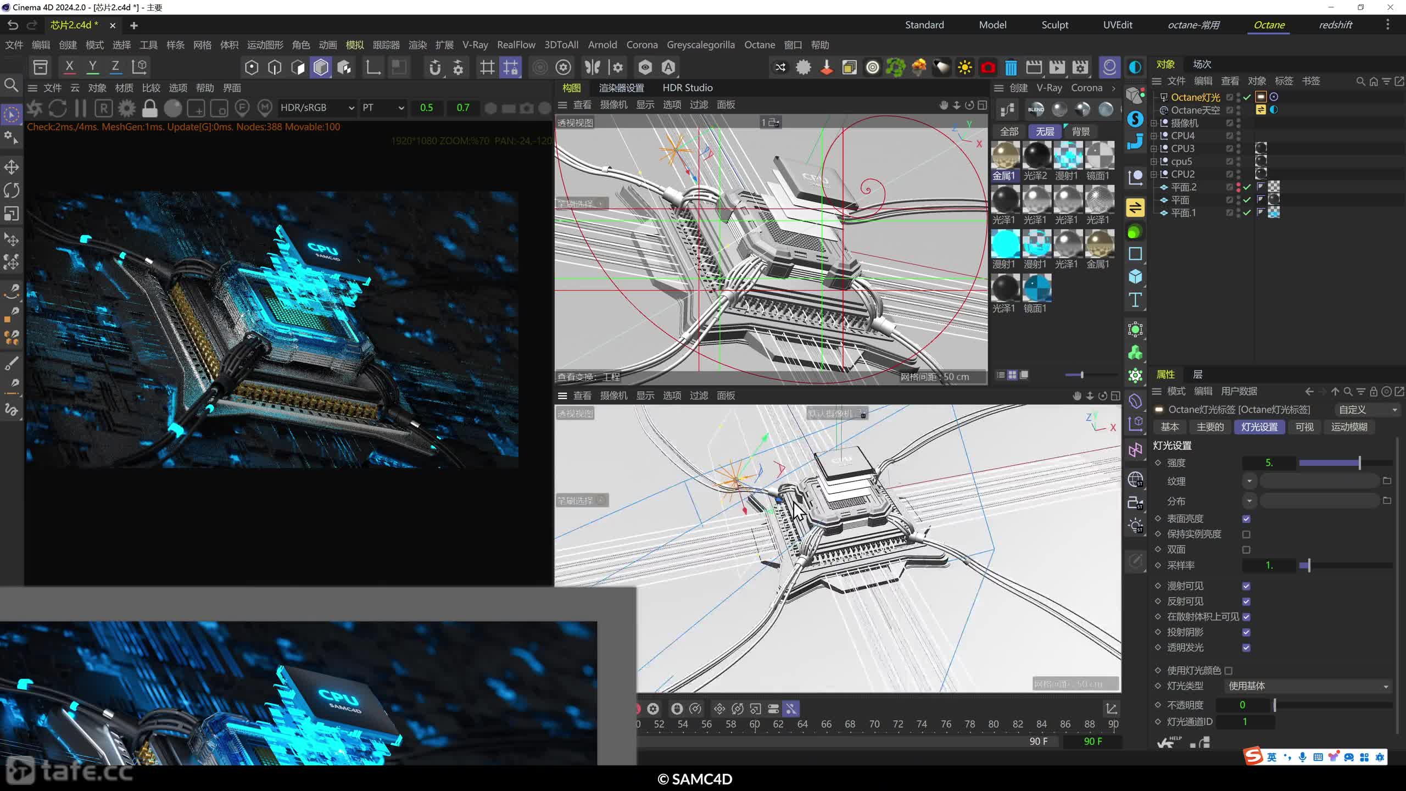This screenshot has height=791, width=1406.
Task: Select the Rotate tool in left toolbar
Action: point(12,190)
